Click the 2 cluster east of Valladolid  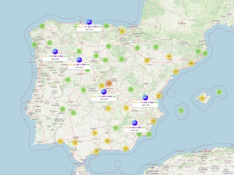(105, 60)
